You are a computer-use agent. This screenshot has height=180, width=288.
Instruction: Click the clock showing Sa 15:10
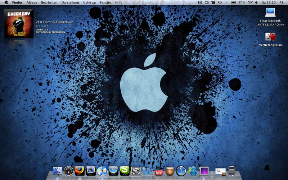click(x=269, y=3)
